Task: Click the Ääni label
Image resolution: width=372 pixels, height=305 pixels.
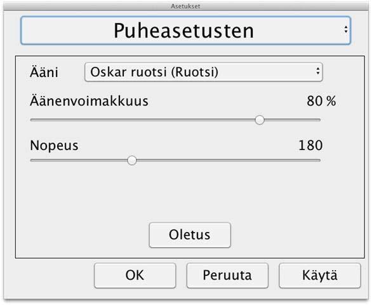Action: coord(44,72)
